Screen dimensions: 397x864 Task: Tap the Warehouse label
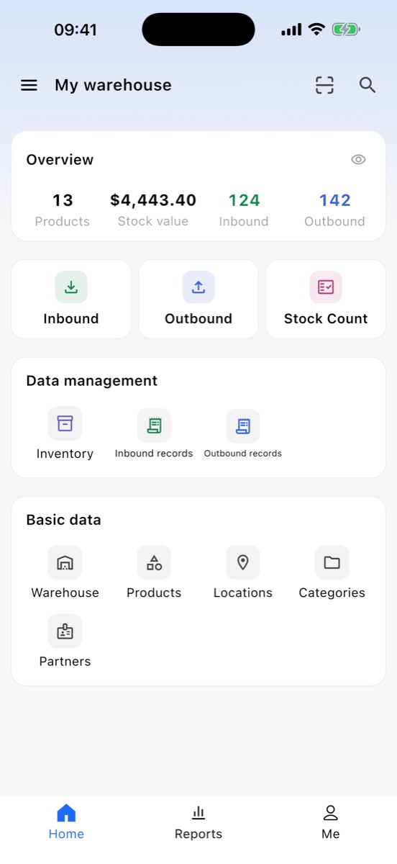click(65, 593)
